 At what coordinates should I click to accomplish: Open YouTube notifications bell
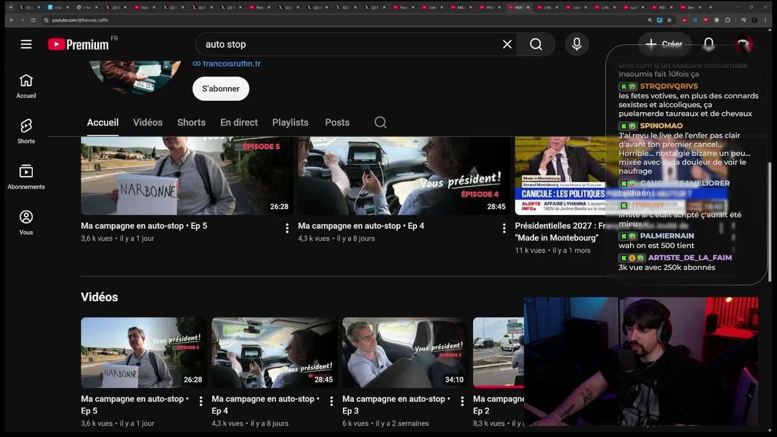(x=708, y=44)
